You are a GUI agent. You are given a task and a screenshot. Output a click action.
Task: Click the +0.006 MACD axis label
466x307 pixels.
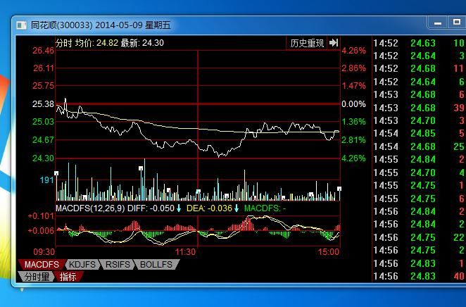coord(41,231)
